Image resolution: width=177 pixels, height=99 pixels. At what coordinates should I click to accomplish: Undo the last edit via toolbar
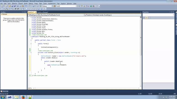coord(26,6)
